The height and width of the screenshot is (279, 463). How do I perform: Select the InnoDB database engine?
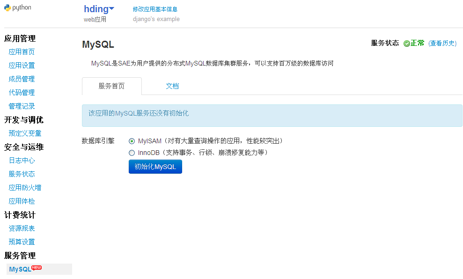coord(132,153)
